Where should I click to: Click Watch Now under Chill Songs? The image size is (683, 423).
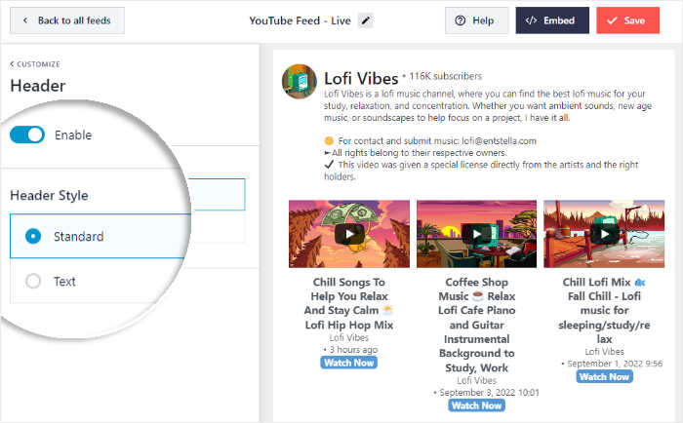click(x=348, y=363)
